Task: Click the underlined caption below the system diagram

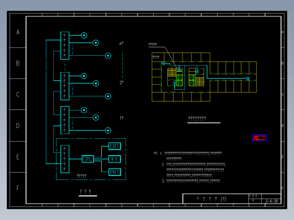Action: 85,192
